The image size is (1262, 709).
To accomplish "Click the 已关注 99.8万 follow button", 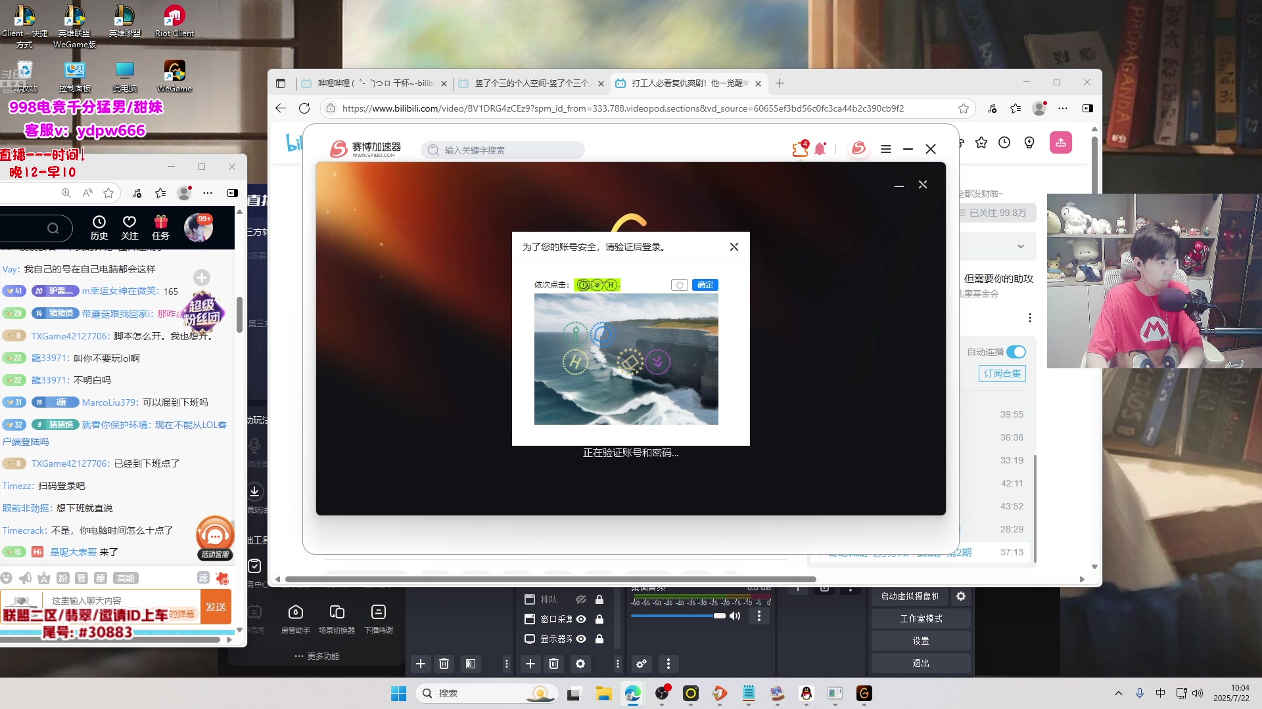I will pos(996,213).
